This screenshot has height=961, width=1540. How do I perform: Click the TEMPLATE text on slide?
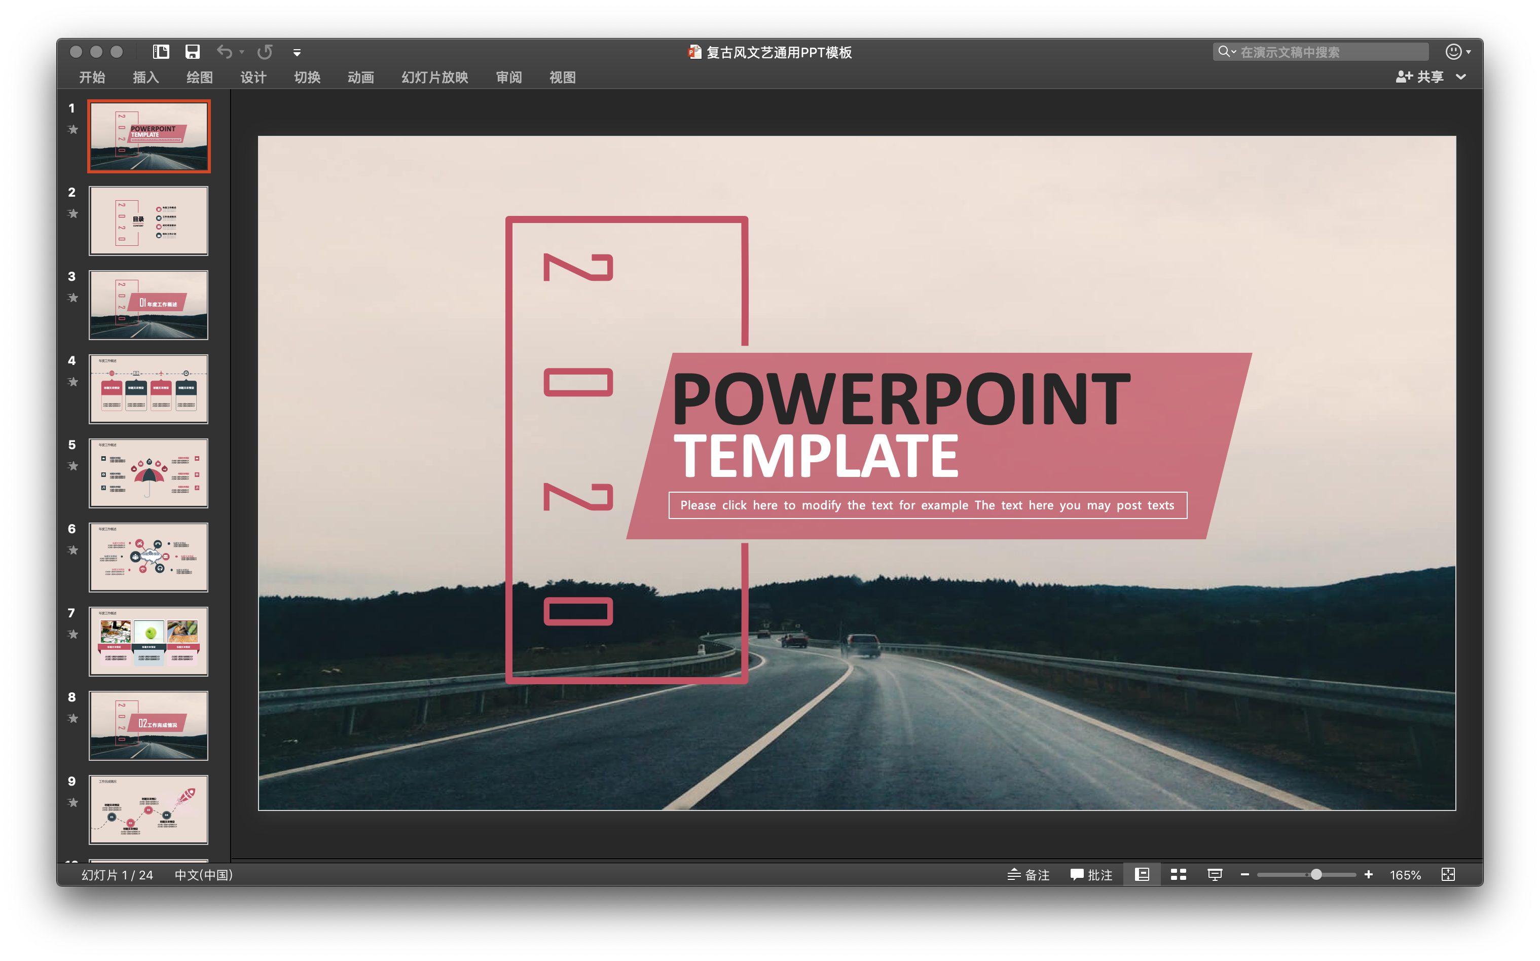(816, 456)
